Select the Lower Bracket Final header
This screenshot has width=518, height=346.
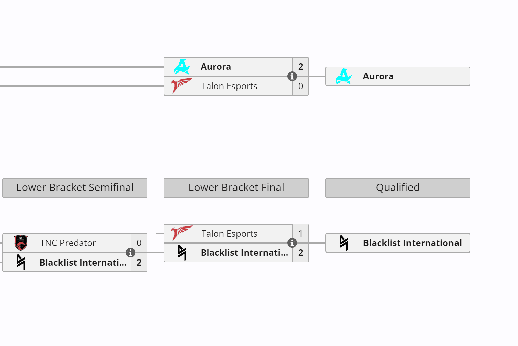coord(236,188)
